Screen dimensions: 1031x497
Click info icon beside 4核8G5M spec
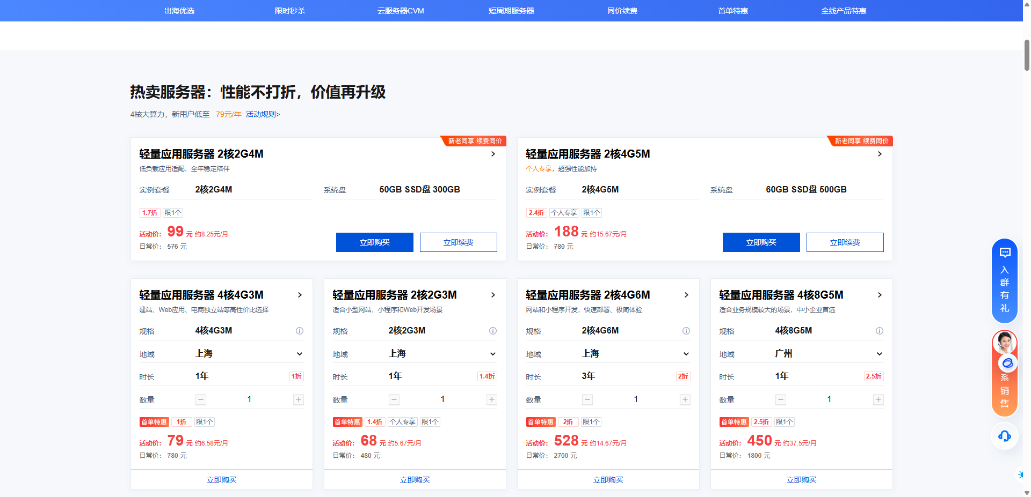[x=880, y=331]
